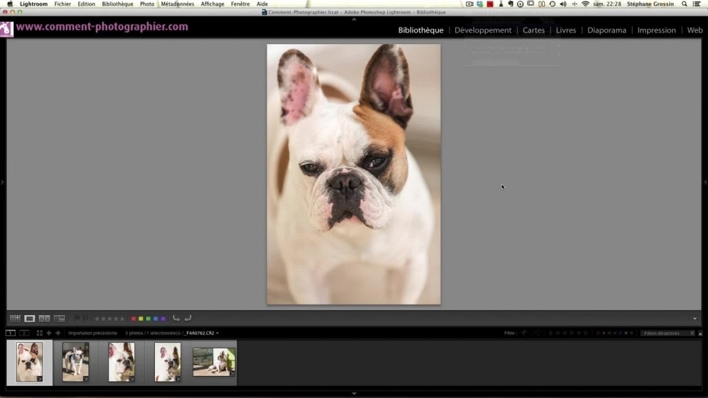
Task: Open the Métadonnées menu
Action: coord(177,4)
